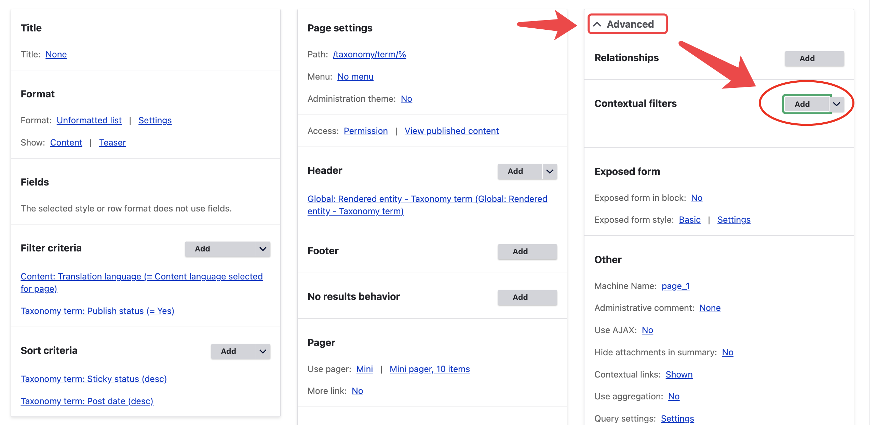The image size is (890, 425).
Task: Open Sort criteria Add dropdown arrow
Action: pos(262,351)
